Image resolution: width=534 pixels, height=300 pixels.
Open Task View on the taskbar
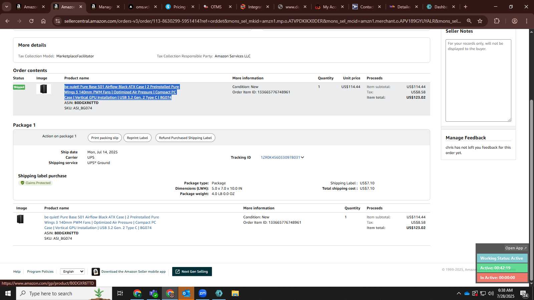pyautogui.click(x=120, y=293)
